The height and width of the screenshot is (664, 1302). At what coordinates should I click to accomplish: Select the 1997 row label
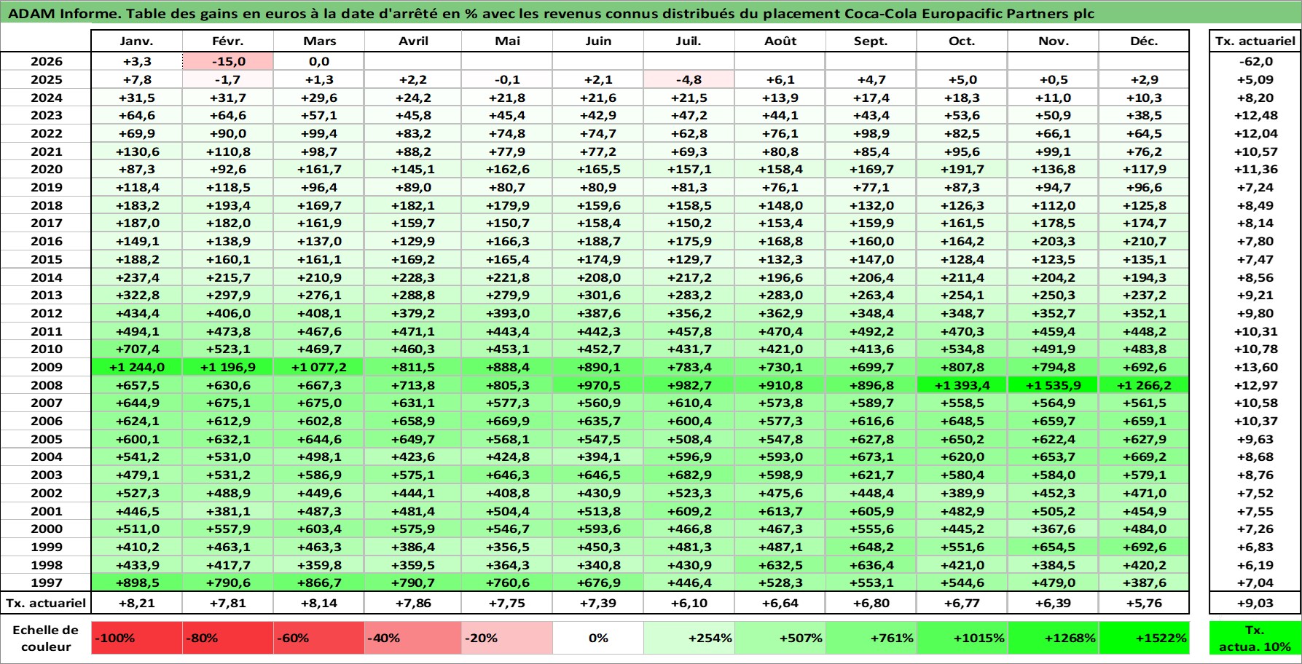[x=46, y=582]
